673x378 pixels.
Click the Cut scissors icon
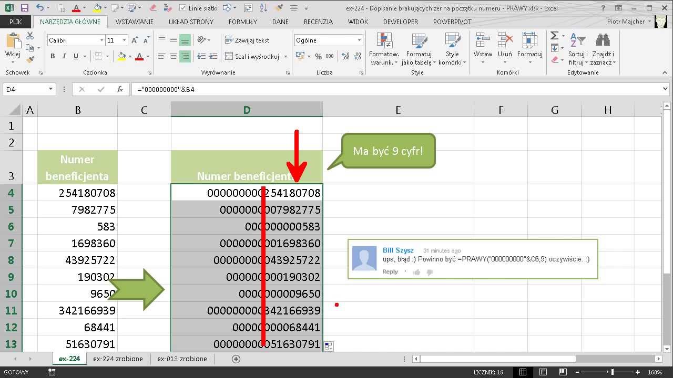pos(30,35)
